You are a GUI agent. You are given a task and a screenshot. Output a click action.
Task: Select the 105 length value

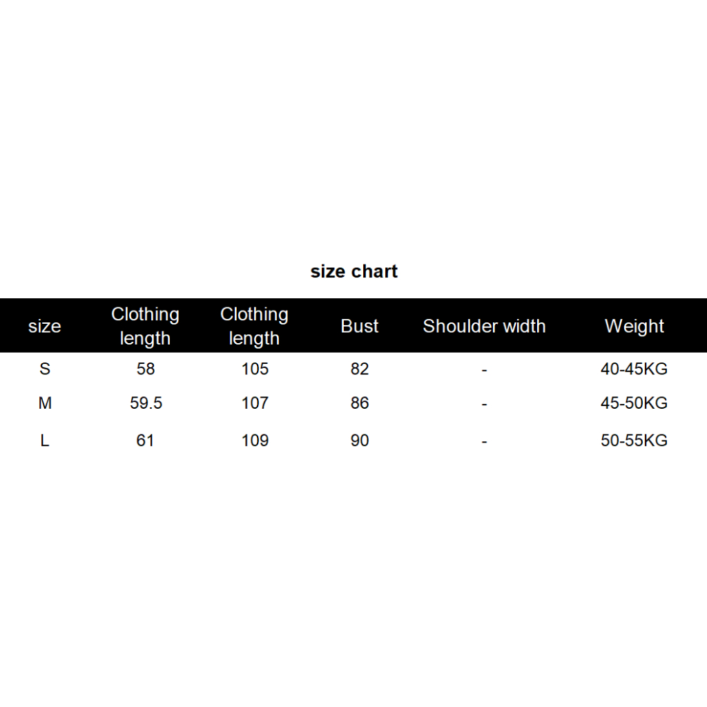255,369
